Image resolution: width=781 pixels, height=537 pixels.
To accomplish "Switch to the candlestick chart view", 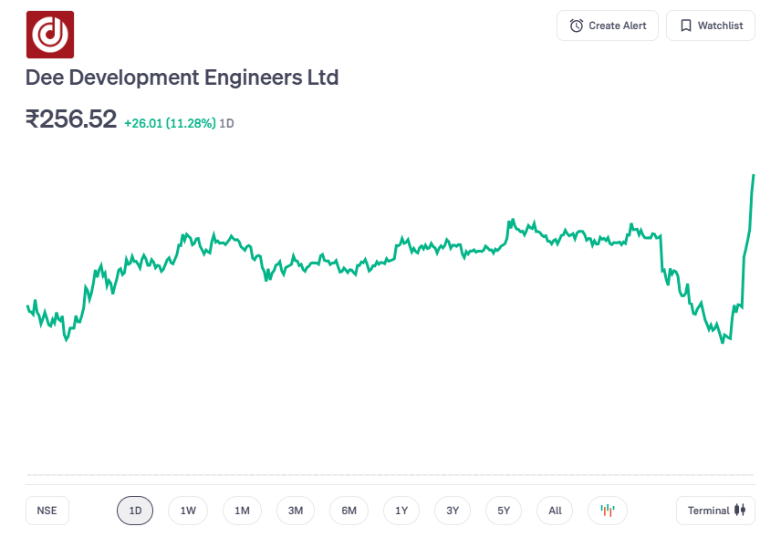I will tap(608, 511).
